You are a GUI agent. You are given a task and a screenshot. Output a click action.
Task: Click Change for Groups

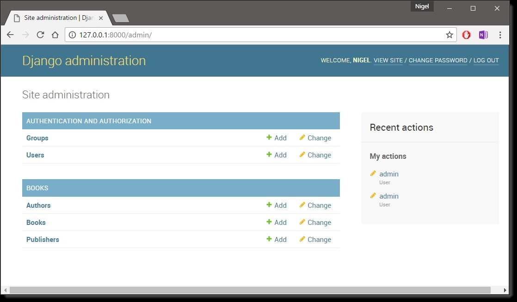315,138
